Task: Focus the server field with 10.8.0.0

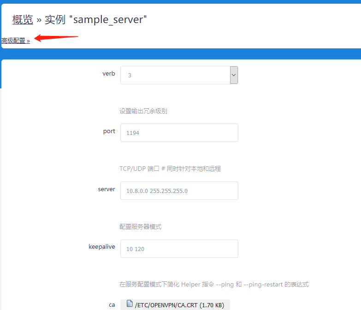Action: (x=179, y=191)
